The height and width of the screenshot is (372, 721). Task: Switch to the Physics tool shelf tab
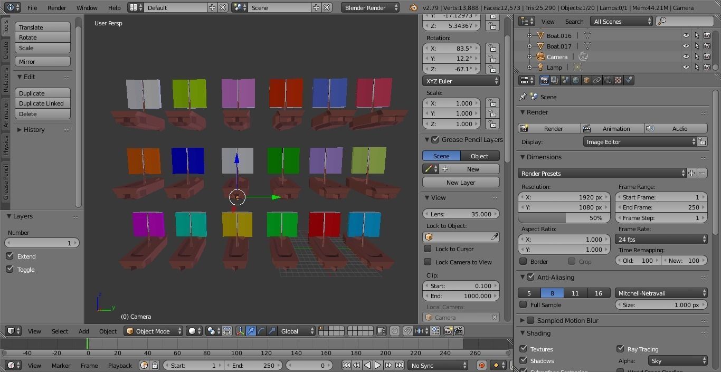click(x=6, y=145)
